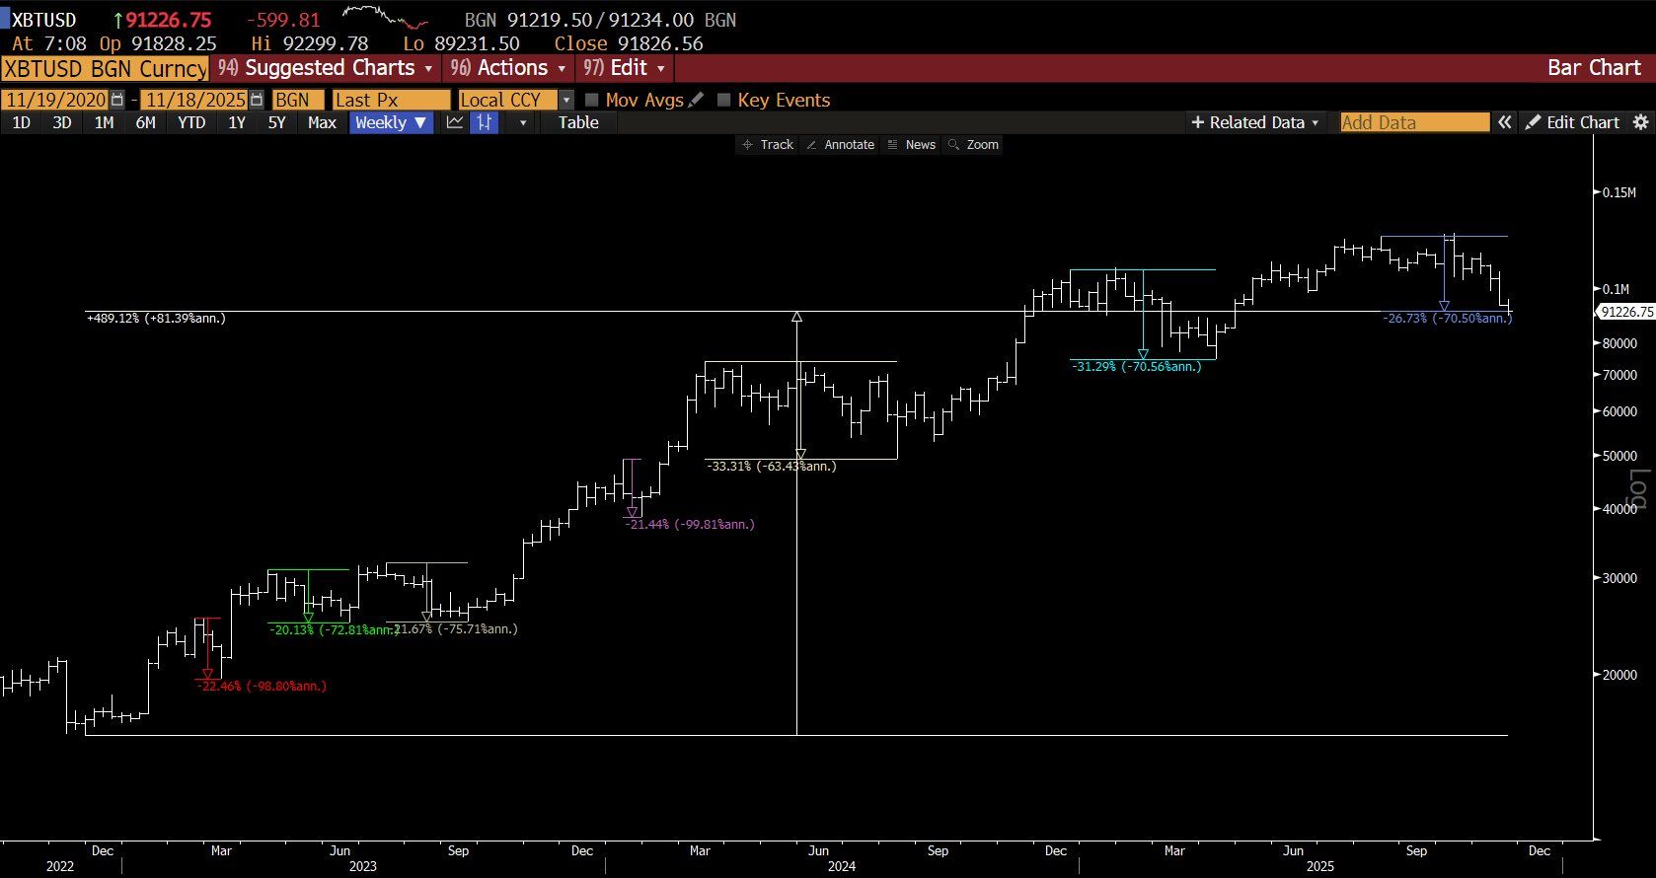Open the Suggested Charts menu
This screenshot has width=1656, height=878.
(325, 68)
